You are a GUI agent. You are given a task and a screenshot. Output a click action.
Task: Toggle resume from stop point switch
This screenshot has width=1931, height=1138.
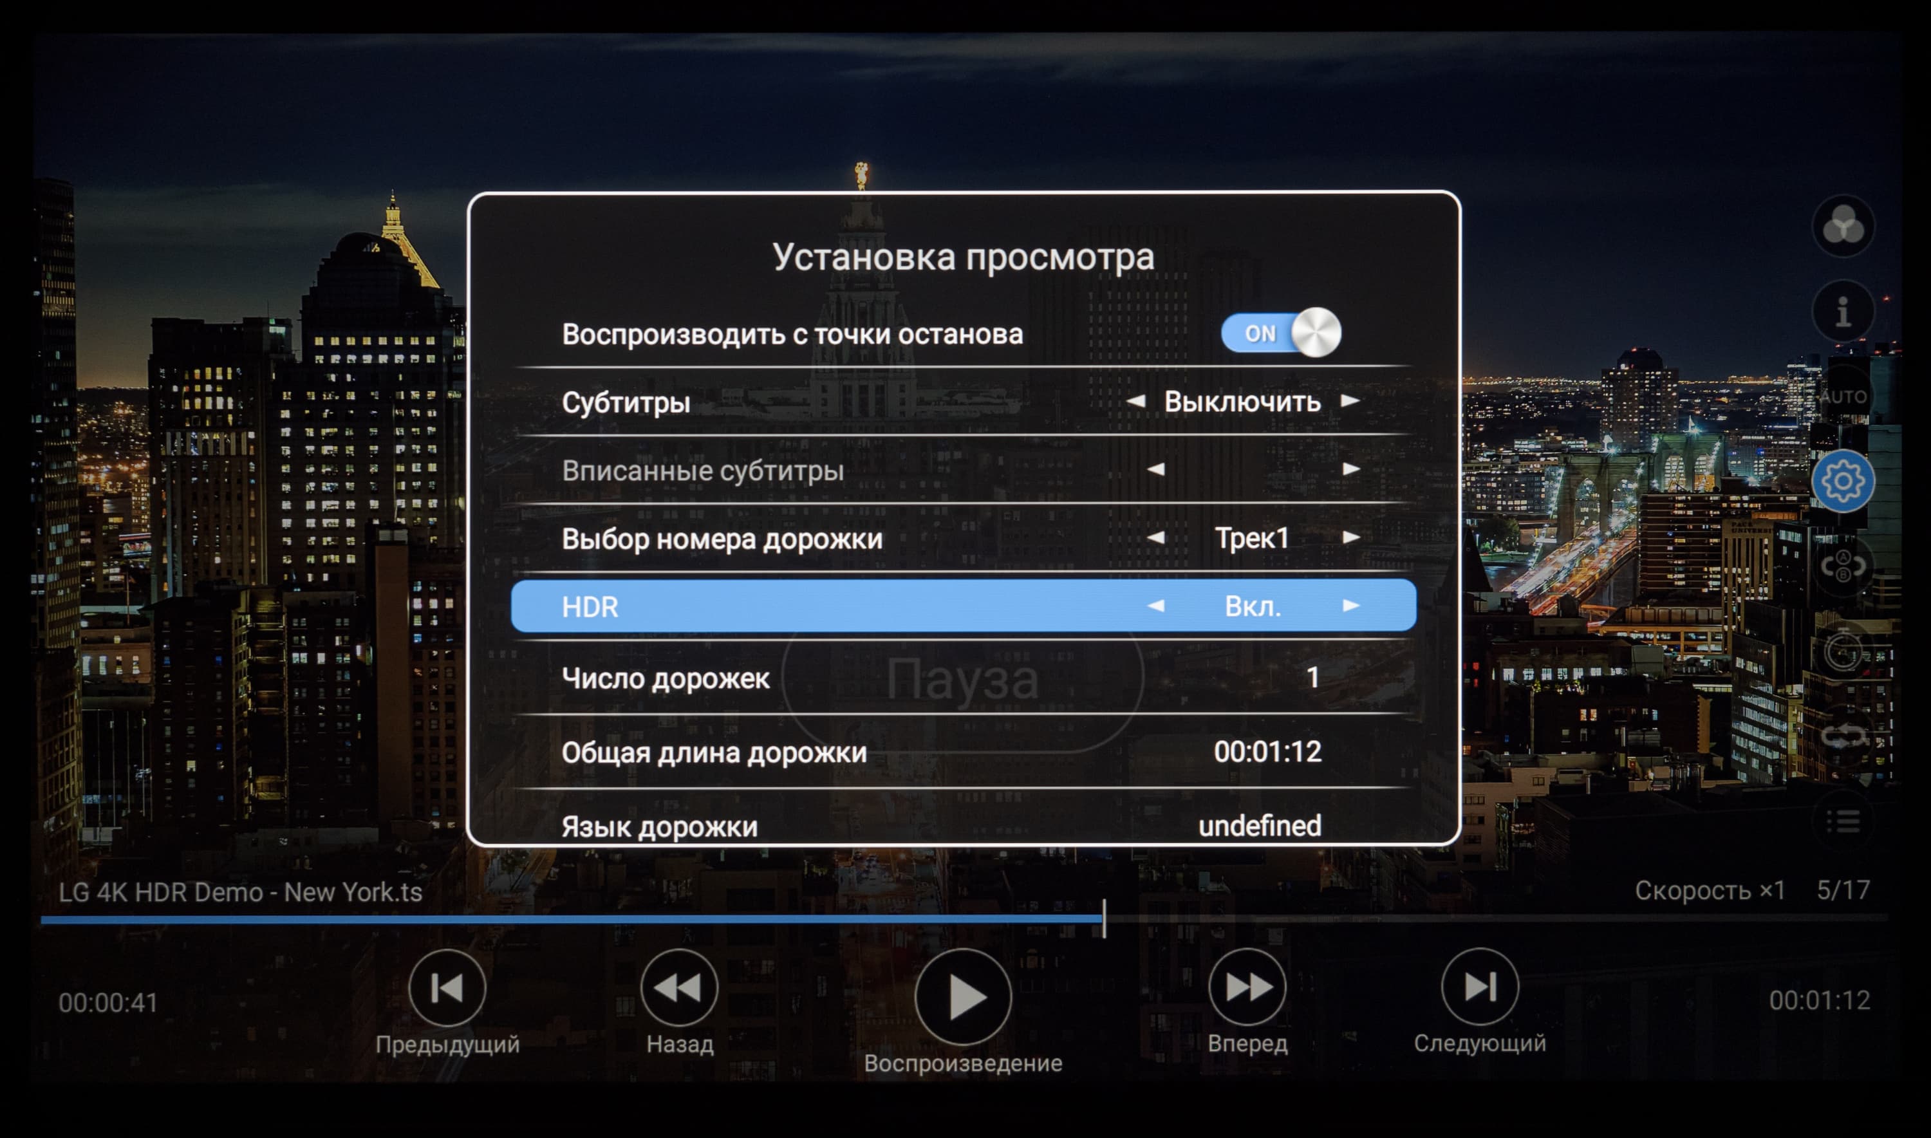coord(1280,333)
